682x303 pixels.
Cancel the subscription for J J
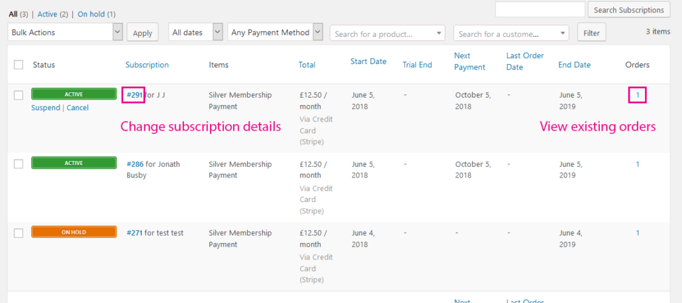tap(77, 108)
